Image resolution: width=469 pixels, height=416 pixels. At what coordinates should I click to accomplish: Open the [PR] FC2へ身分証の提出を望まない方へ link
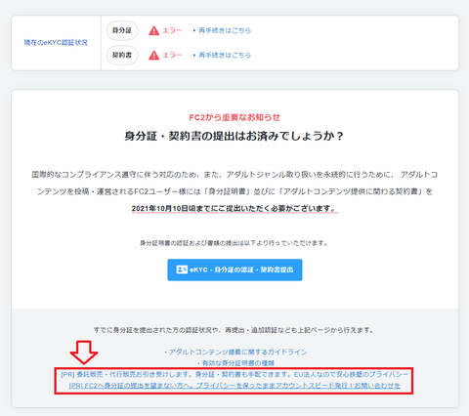[234, 386]
